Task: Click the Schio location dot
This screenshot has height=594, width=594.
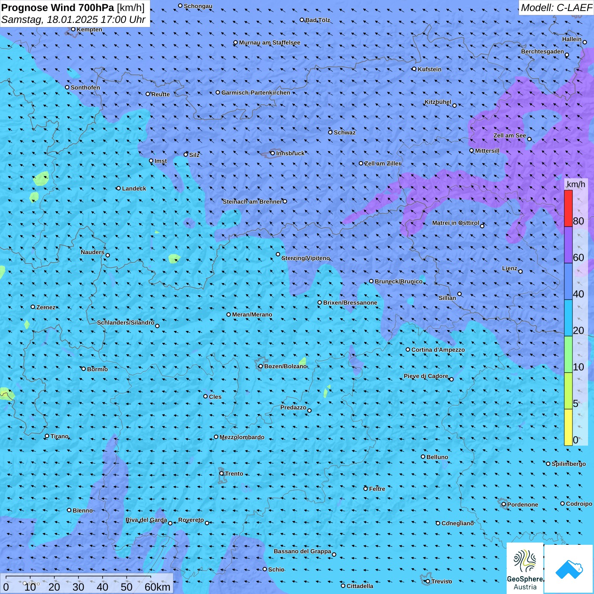Action: 265,569
